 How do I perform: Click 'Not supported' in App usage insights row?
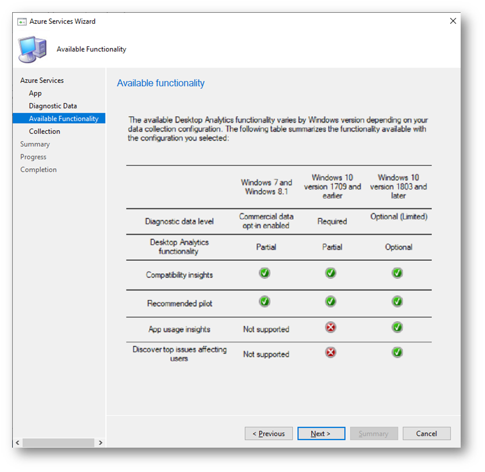click(x=266, y=329)
